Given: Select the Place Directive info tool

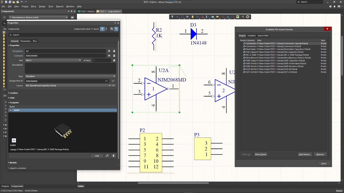Looking at the screenshot, I should (223, 17).
